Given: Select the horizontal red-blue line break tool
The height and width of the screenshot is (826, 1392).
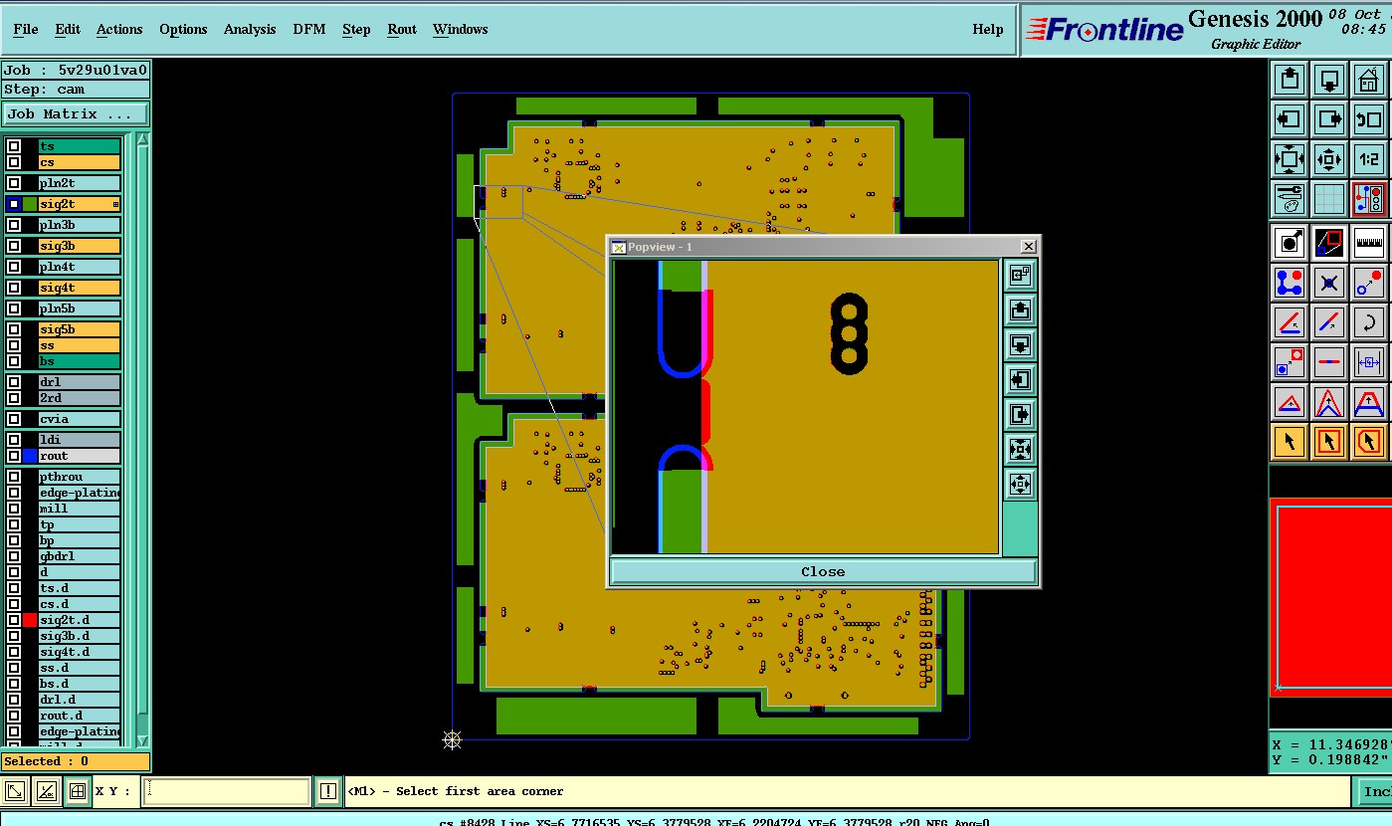Looking at the screenshot, I should pyautogui.click(x=1329, y=362).
